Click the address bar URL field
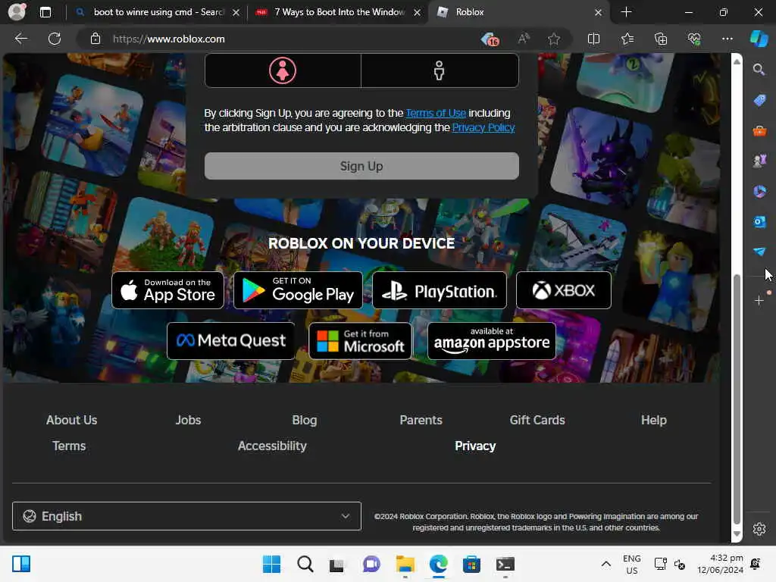 [292, 39]
